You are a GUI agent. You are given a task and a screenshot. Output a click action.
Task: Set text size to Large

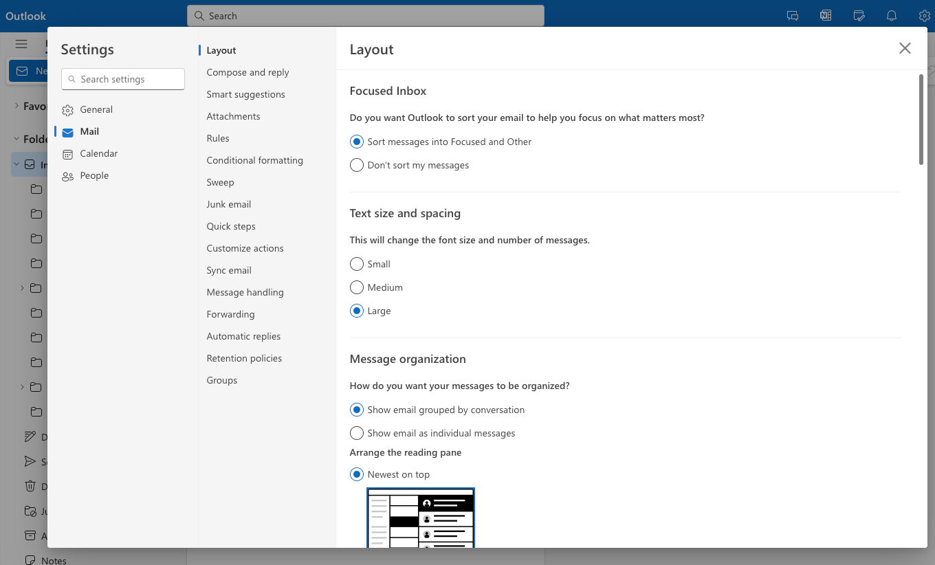(357, 311)
